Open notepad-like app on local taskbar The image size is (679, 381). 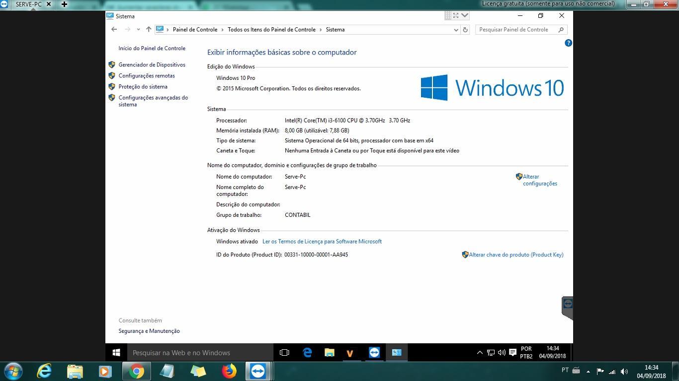tap(167, 371)
